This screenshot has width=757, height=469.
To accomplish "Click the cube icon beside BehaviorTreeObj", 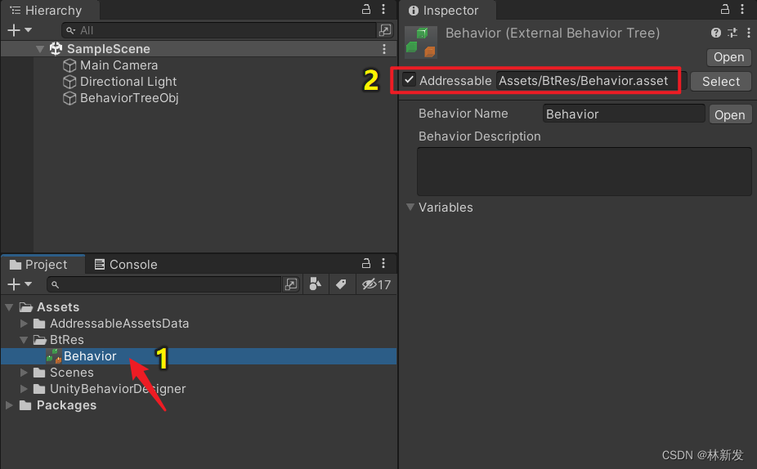I will tap(69, 98).
